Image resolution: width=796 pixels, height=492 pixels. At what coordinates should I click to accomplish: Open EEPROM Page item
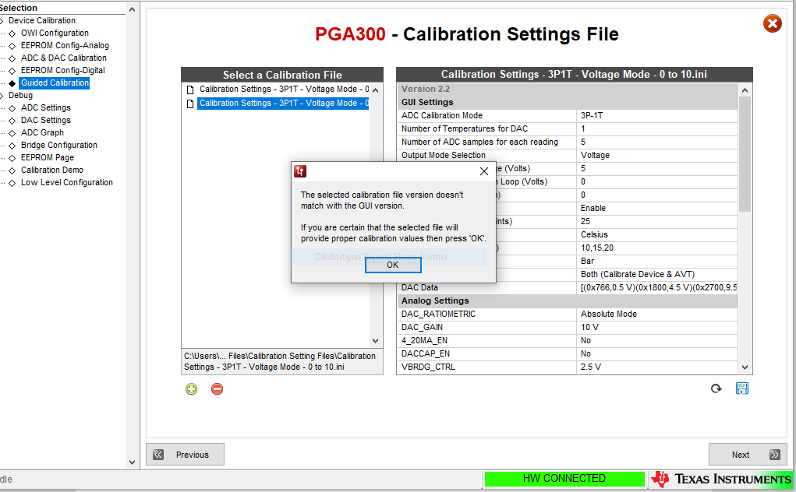click(x=48, y=157)
